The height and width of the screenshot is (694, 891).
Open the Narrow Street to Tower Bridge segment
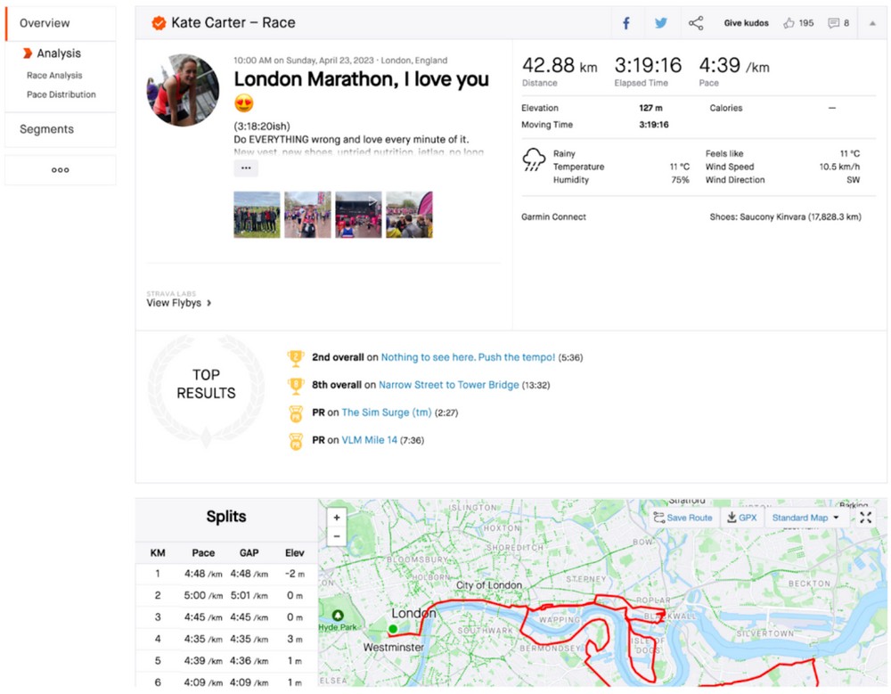pos(448,385)
